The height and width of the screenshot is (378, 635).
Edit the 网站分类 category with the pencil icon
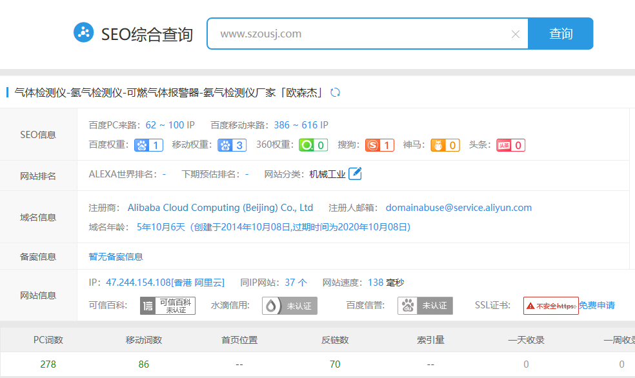pos(355,174)
